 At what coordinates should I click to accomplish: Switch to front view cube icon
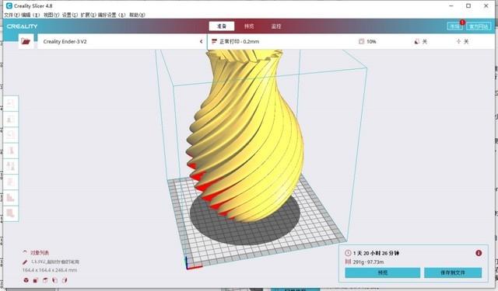point(36,280)
